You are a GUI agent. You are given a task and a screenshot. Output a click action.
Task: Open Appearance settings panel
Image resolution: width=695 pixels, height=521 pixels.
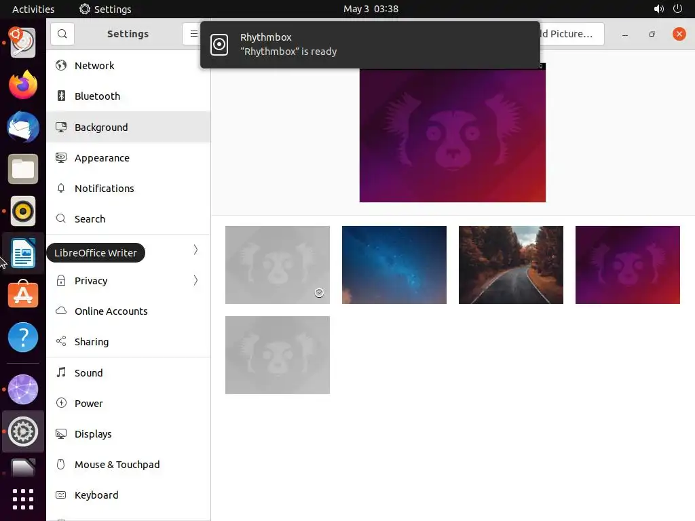tap(128, 157)
